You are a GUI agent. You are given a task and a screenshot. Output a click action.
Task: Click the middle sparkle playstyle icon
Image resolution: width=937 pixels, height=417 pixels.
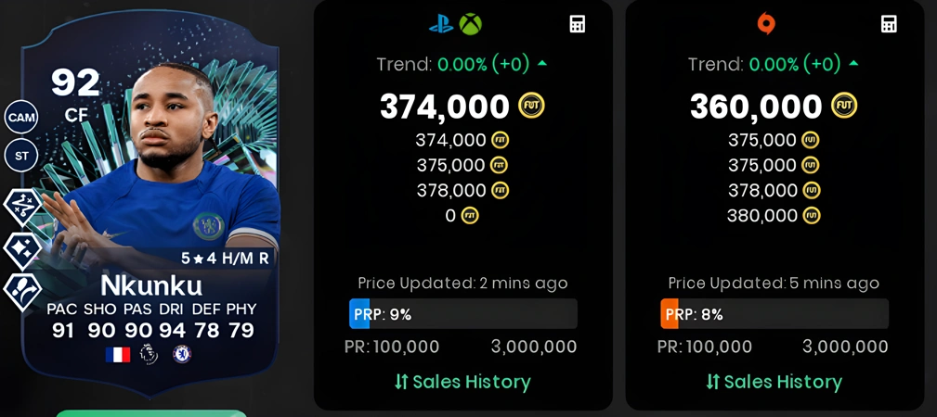22,250
